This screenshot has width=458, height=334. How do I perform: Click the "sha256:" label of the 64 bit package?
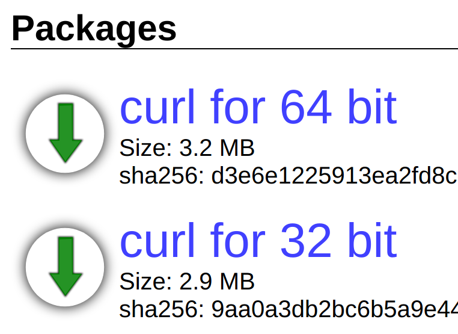coord(162,176)
